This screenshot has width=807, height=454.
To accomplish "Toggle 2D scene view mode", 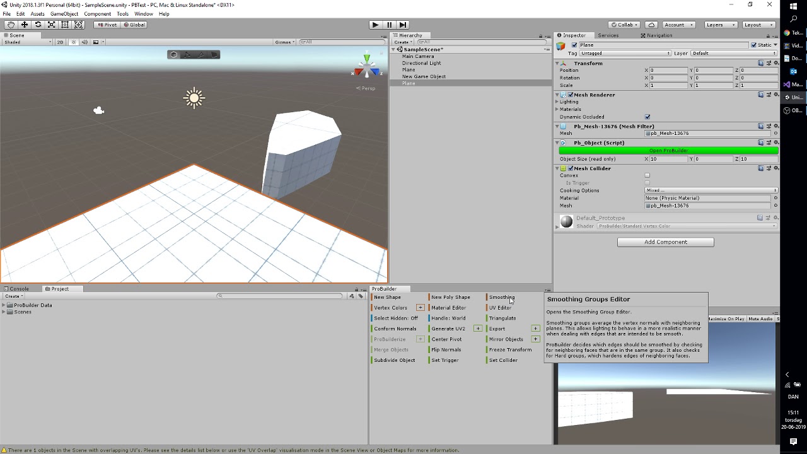I will click(x=61, y=42).
